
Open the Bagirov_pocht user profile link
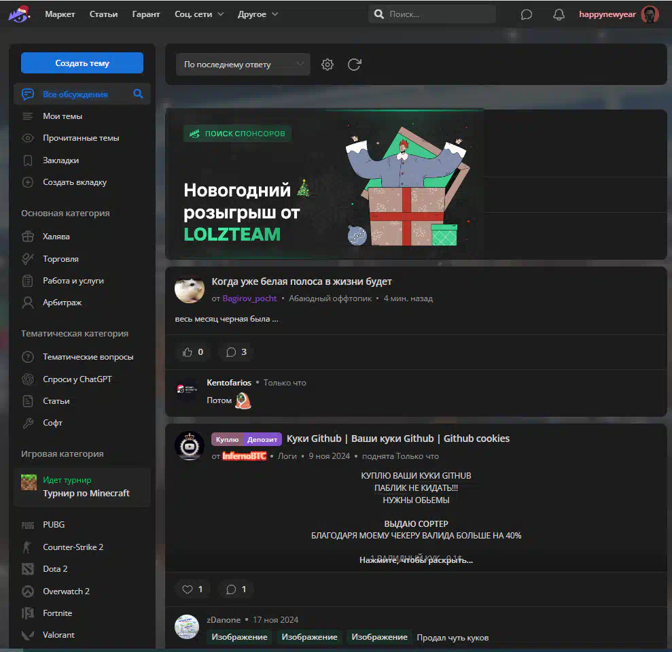(249, 298)
